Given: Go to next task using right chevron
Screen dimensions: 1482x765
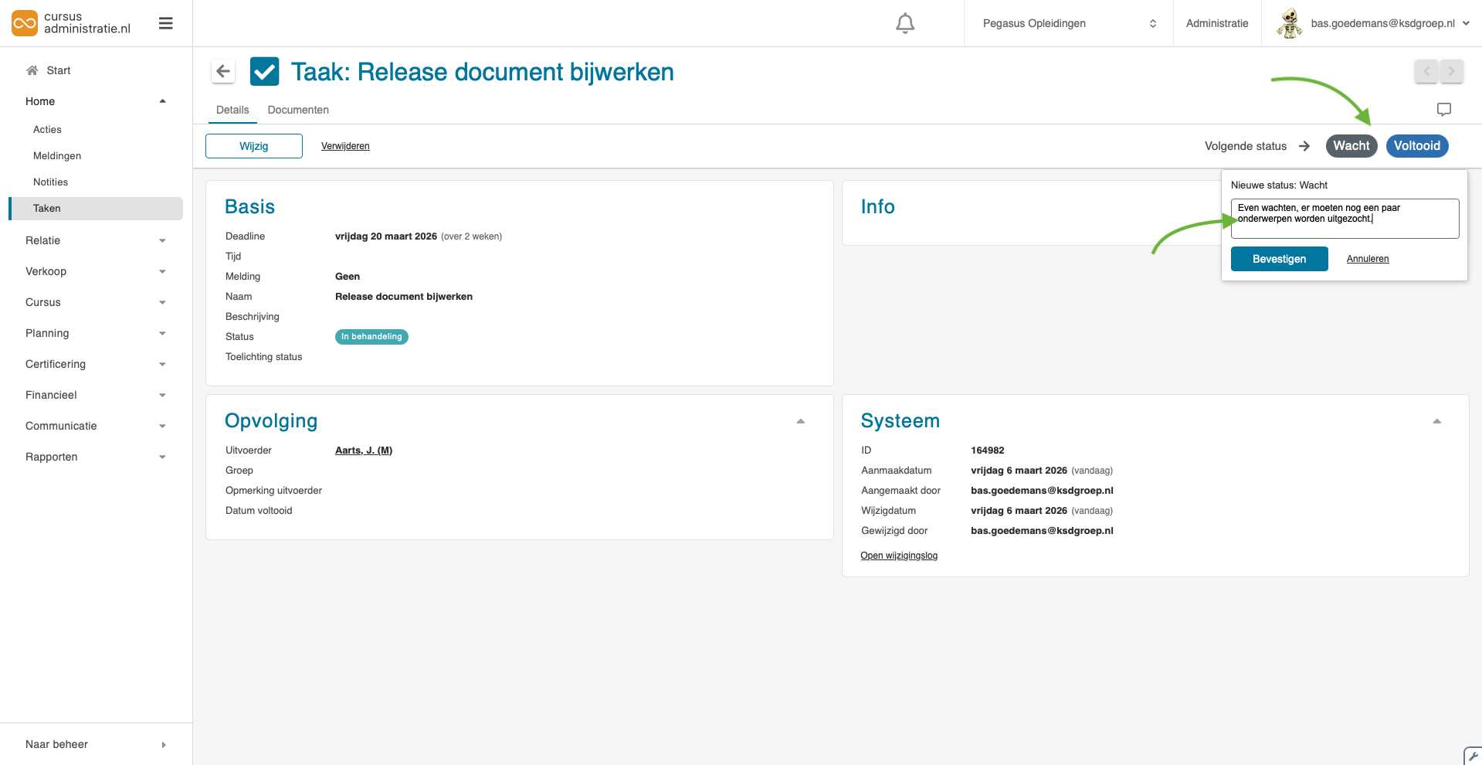Looking at the screenshot, I should coord(1451,71).
